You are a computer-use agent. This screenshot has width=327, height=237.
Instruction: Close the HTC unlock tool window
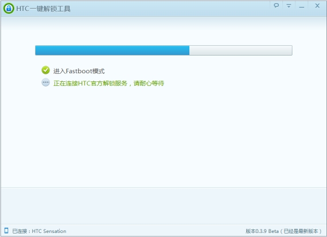tap(317, 6)
